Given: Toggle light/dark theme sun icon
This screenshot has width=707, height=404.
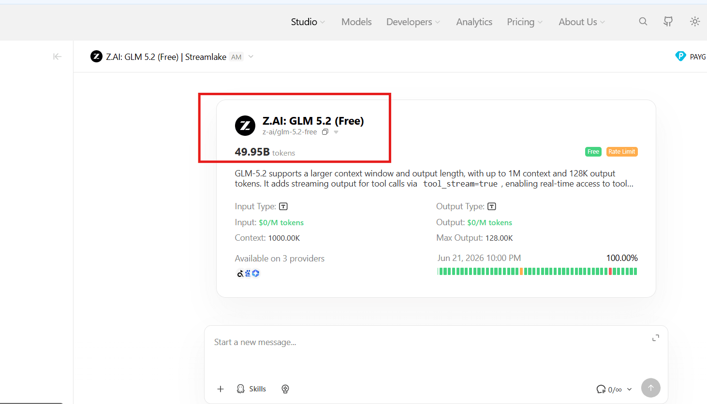Looking at the screenshot, I should [x=695, y=21].
